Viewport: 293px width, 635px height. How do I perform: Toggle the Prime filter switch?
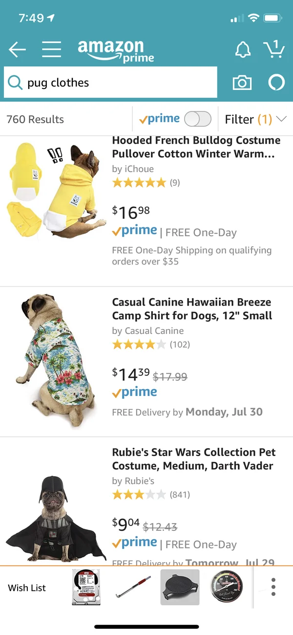tap(198, 119)
